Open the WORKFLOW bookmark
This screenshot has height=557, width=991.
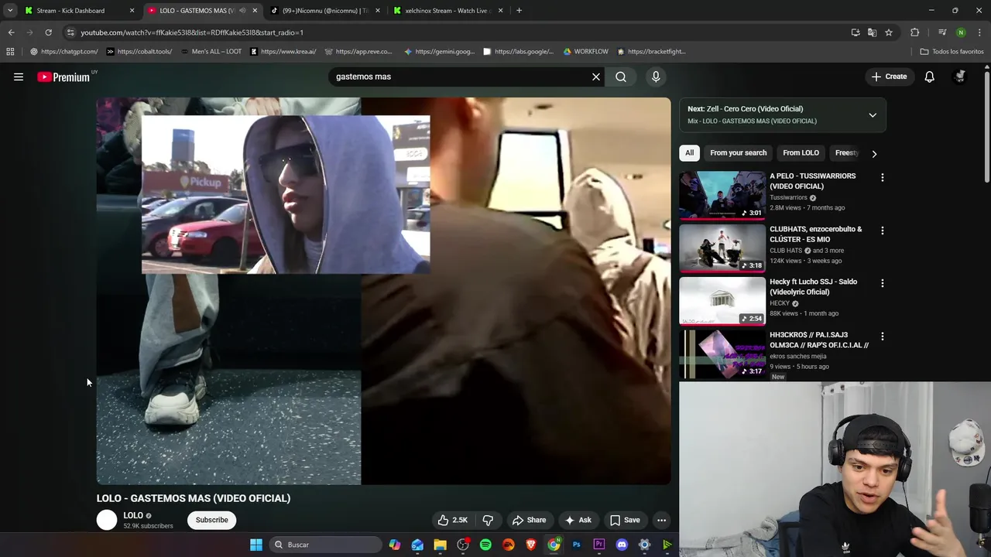[x=585, y=52]
